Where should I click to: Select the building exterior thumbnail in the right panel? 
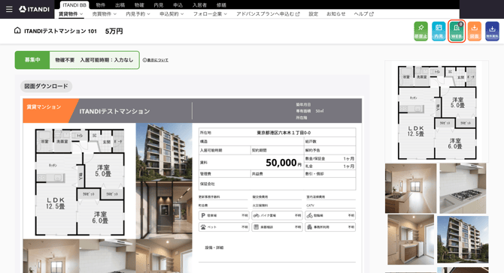tap(463, 240)
